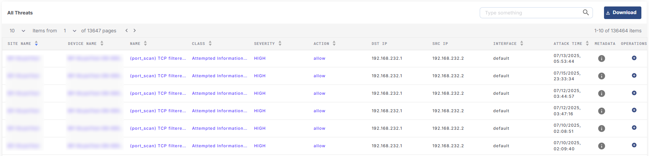This screenshot has height=156, width=649.
Task: Click allow action link in fifth row
Action: coord(319,129)
